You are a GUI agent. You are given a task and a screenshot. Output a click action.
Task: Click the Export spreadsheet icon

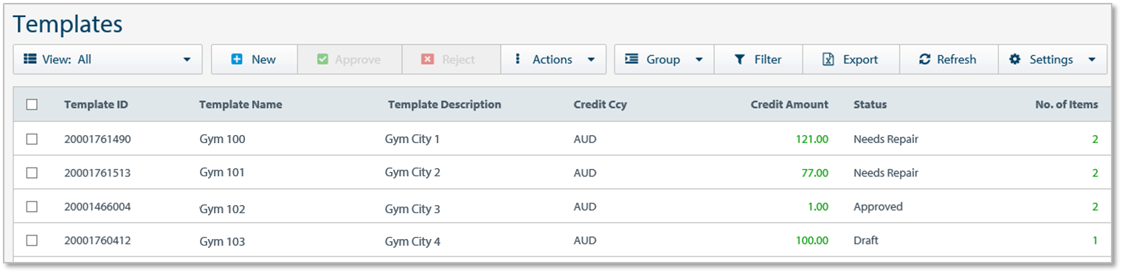click(x=828, y=60)
